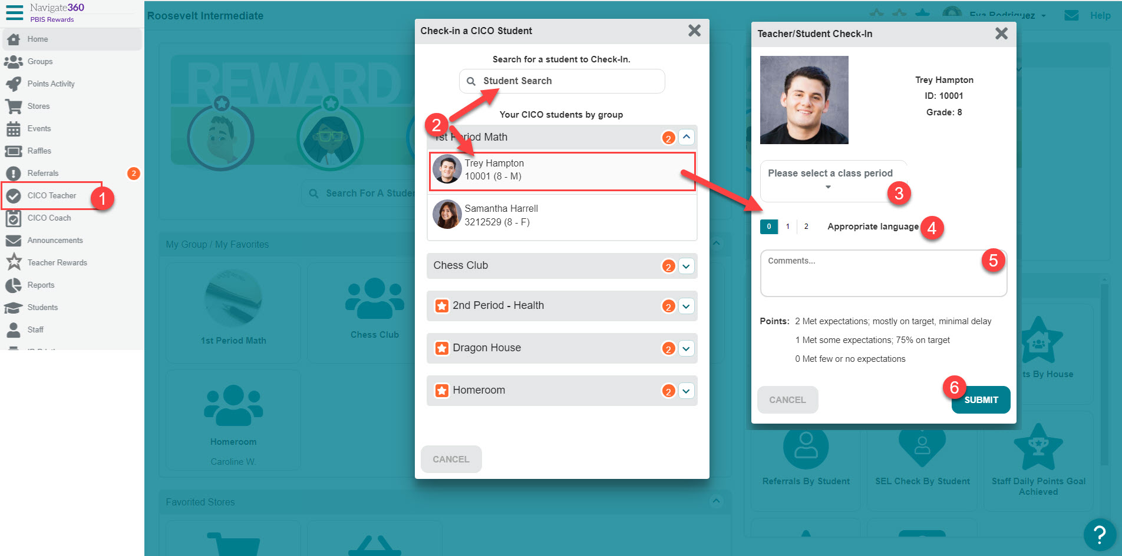Expand the Chess Club group list

pos(685,266)
